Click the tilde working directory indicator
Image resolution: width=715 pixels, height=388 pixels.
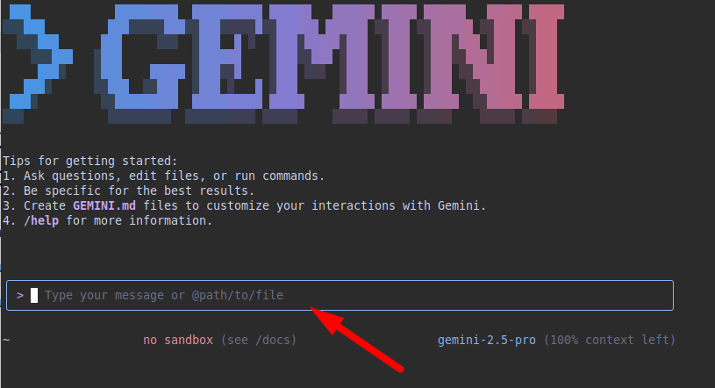pyautogui.click(x=6, y=340)
